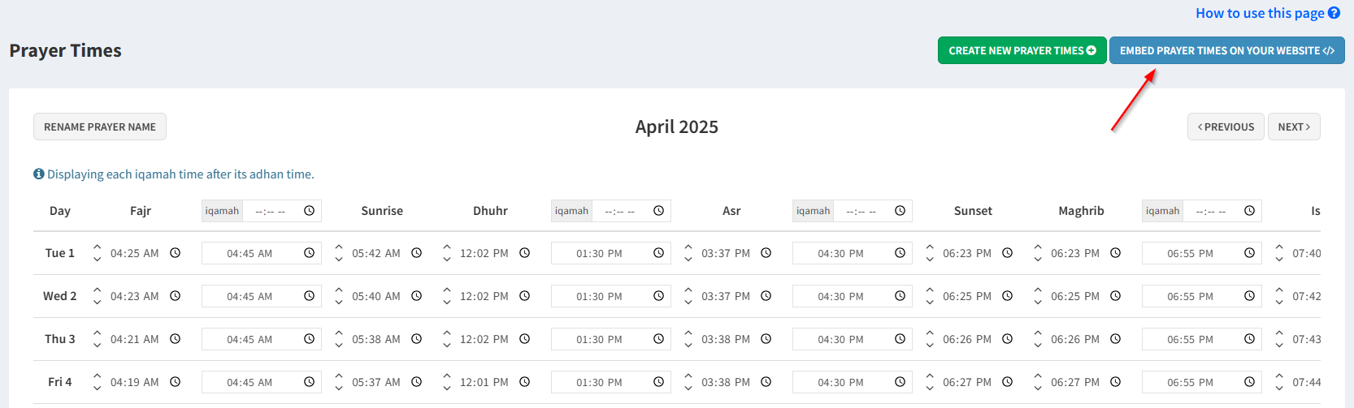Click clock icon for Tue 1 Maghrib time

point(1115,253)
